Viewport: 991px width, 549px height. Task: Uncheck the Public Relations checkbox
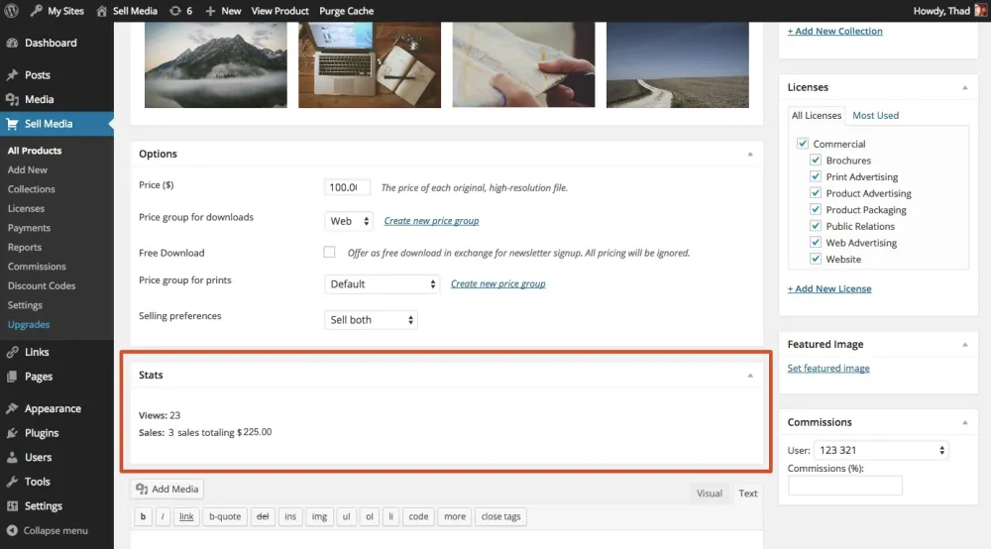tap(816, 226)
